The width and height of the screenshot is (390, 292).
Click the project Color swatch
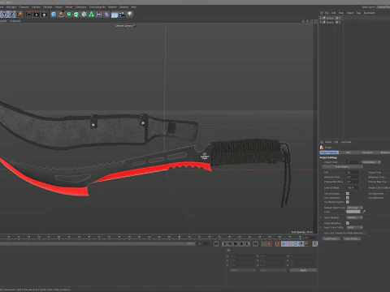click(353, 212)
